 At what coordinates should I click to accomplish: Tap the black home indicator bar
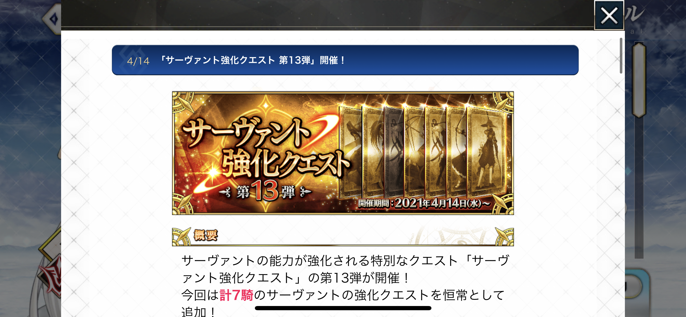(343, 308)
